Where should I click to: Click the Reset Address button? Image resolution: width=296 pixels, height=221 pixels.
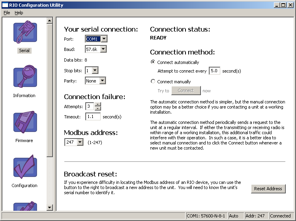click(268, 189)
